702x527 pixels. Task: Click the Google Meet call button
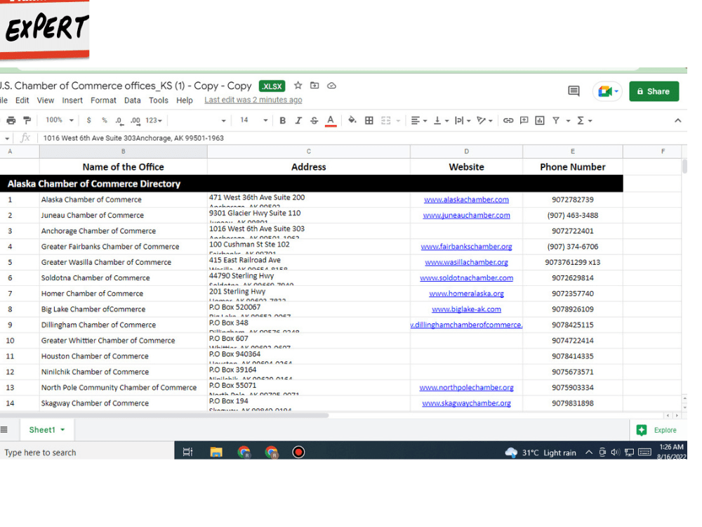(x=608, y=91)
